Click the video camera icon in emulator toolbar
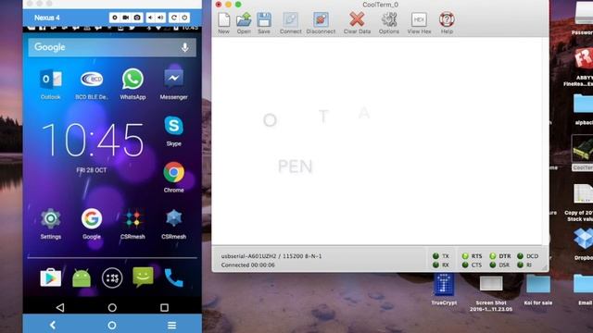Screen dimensions: 593x333 pyautogui.click(x=126, y=18)
